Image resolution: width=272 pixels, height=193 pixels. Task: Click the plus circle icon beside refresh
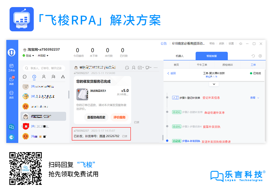260,56
